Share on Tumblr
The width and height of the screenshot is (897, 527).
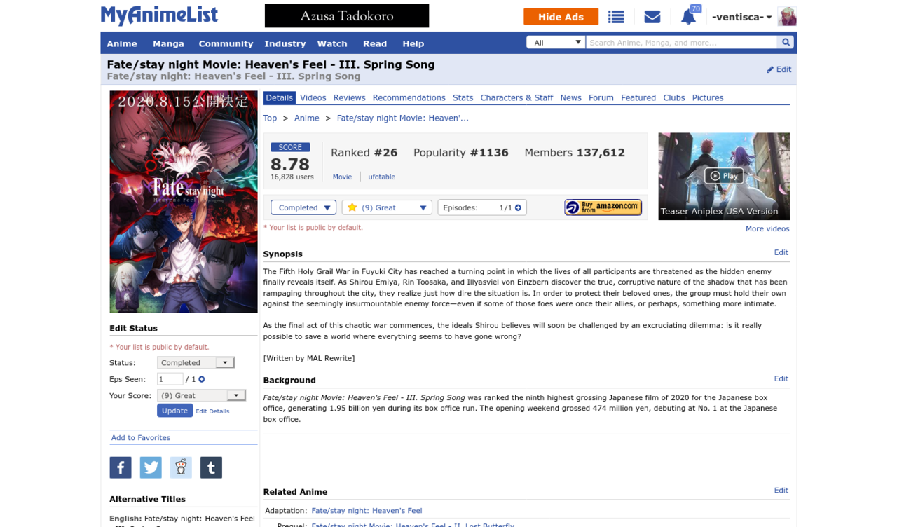[211, 467]
